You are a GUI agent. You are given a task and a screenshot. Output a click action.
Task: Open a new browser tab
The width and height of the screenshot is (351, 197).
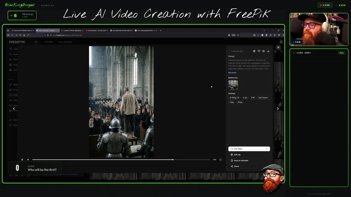[160, 30]
